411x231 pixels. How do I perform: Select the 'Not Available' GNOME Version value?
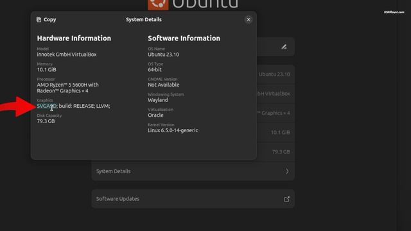164,85
